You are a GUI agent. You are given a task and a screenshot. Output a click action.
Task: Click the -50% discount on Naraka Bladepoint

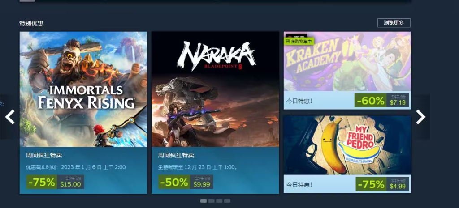coord(174,182)
